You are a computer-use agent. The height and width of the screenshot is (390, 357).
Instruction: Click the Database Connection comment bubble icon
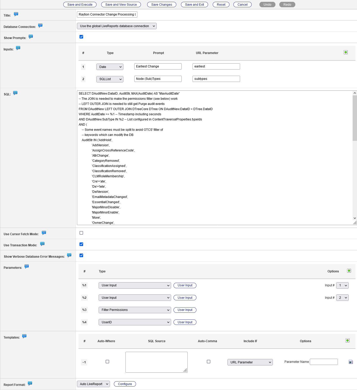click(40, 26)
